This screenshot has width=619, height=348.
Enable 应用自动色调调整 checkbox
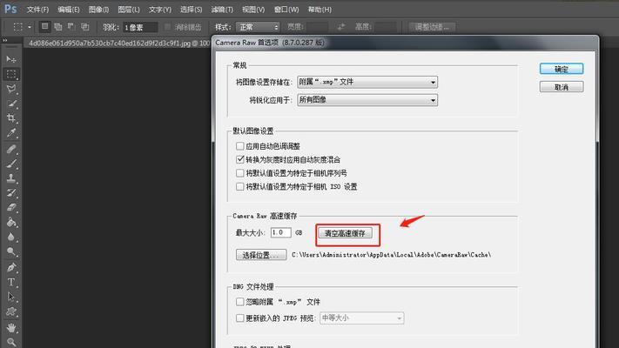tap(239, 146)
